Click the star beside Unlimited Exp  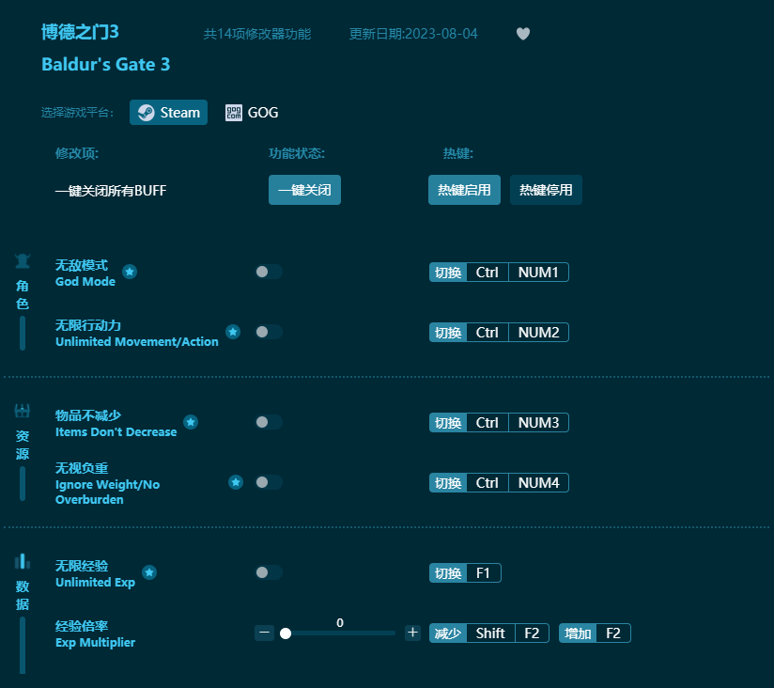pos(148,571)
